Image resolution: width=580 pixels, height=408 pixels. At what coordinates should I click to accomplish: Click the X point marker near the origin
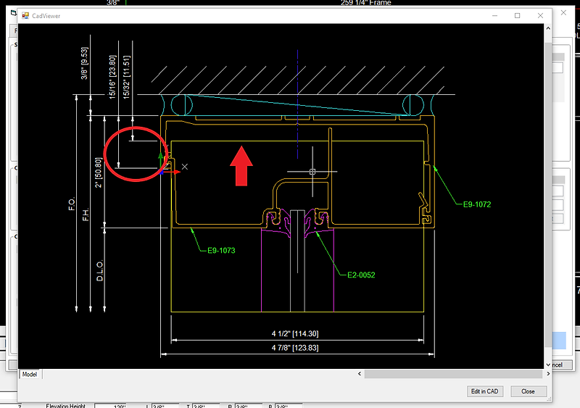point(185,167)
